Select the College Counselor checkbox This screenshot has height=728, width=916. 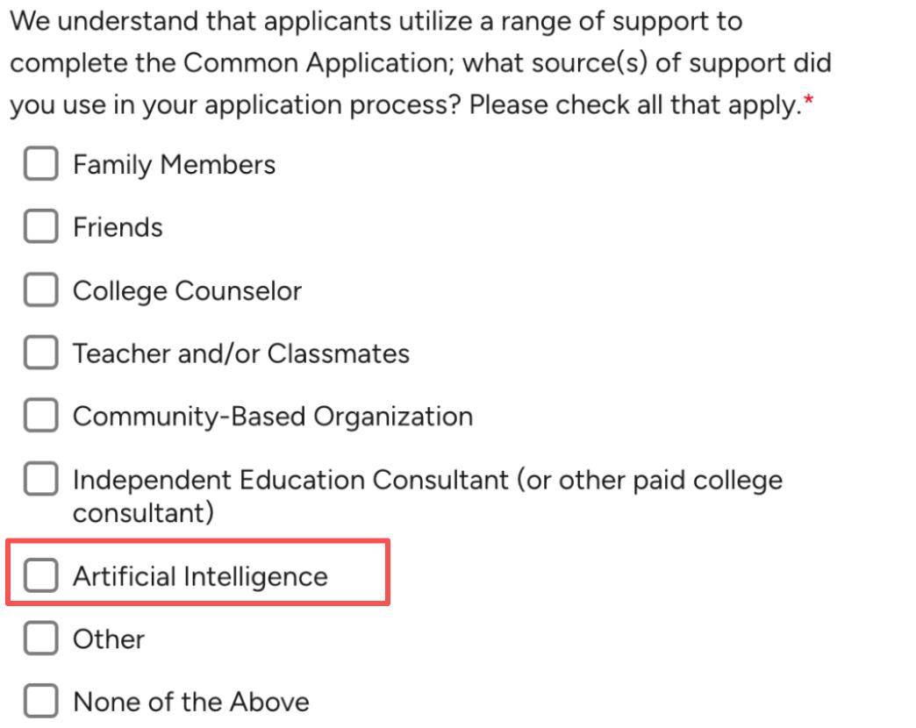click(x=41, y=289)
